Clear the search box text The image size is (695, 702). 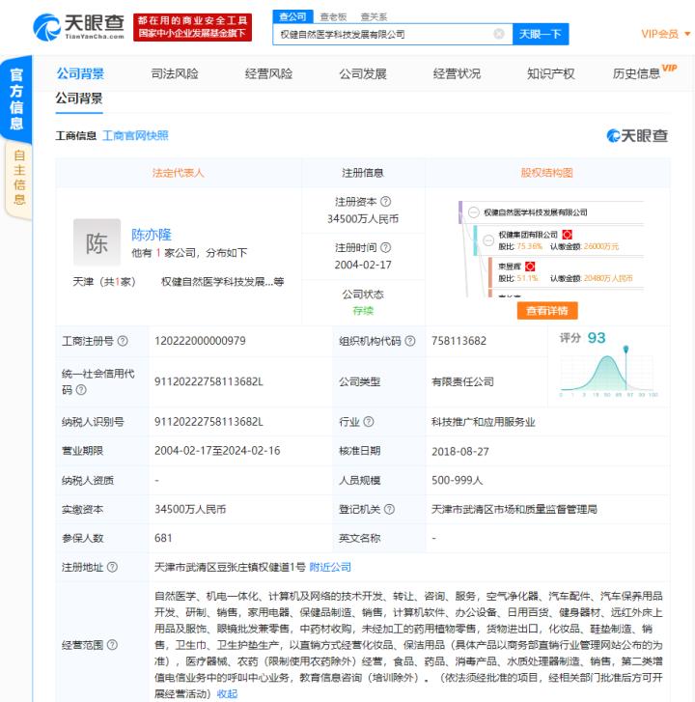pyautogui.click(x=498, y=34)
